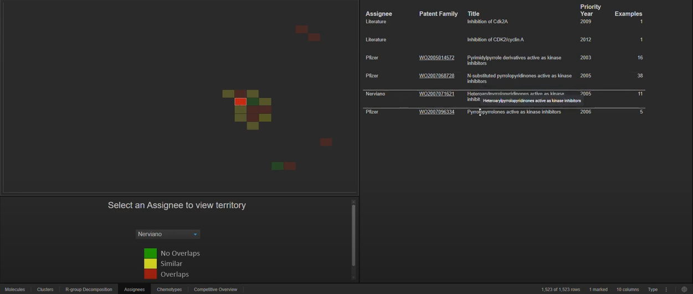693x294 pixels.
Task: Click the red Overlaps legend swatch
Action: click(150, 274)
